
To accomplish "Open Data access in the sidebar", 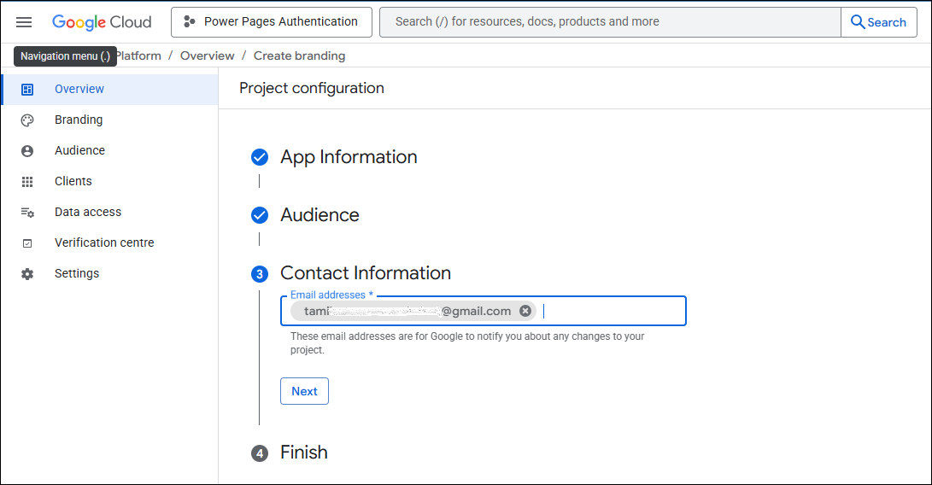I will pyautogui.click(x=110, y=212).
